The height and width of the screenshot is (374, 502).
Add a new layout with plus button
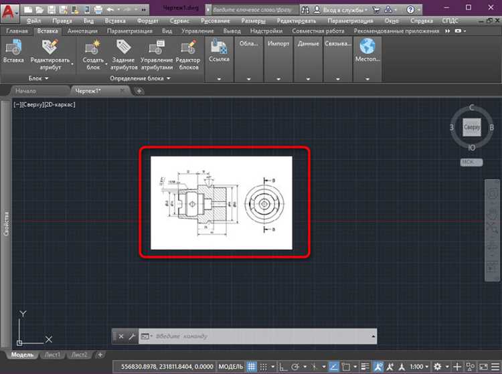tap(100, 355)
